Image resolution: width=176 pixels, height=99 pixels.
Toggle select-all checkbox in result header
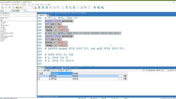coord(38,73)
